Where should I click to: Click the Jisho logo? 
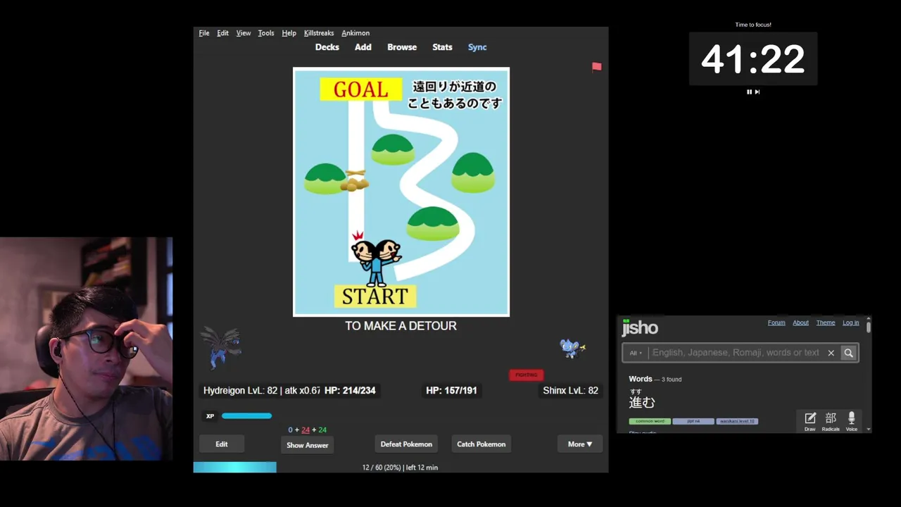point(640,327)
